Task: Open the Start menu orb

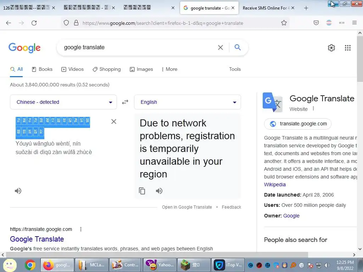Action: point(10,265)
